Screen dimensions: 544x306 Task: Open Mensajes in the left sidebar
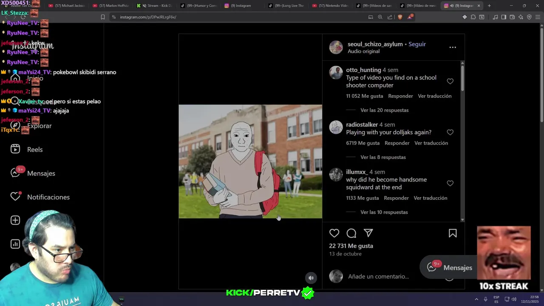point(33,173)
